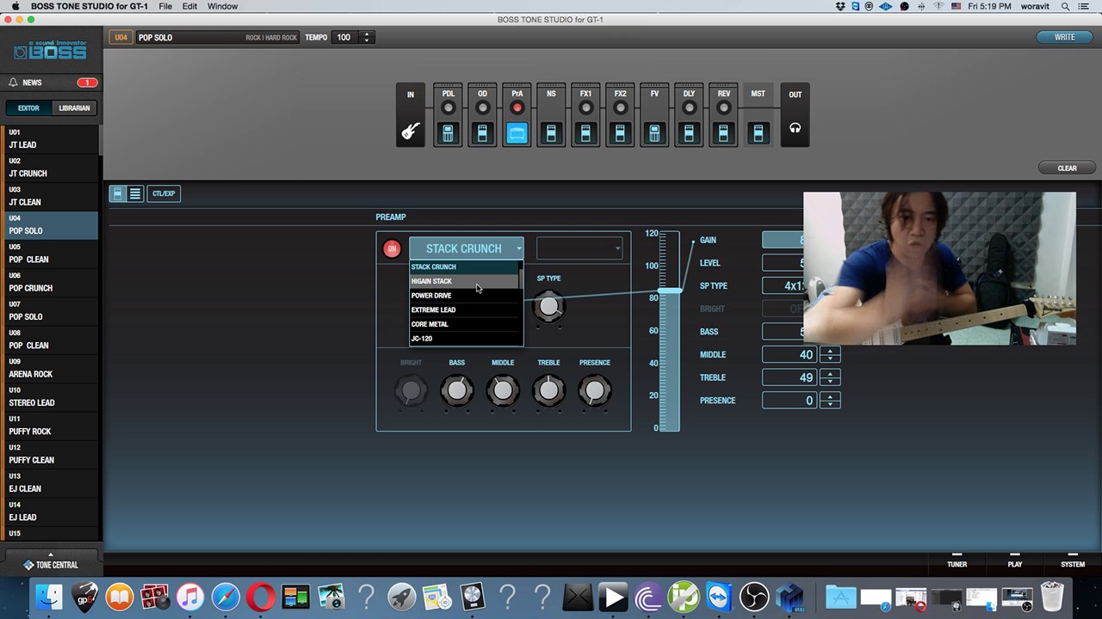Click the TREBLE value stepper

(x=830, y=377)
